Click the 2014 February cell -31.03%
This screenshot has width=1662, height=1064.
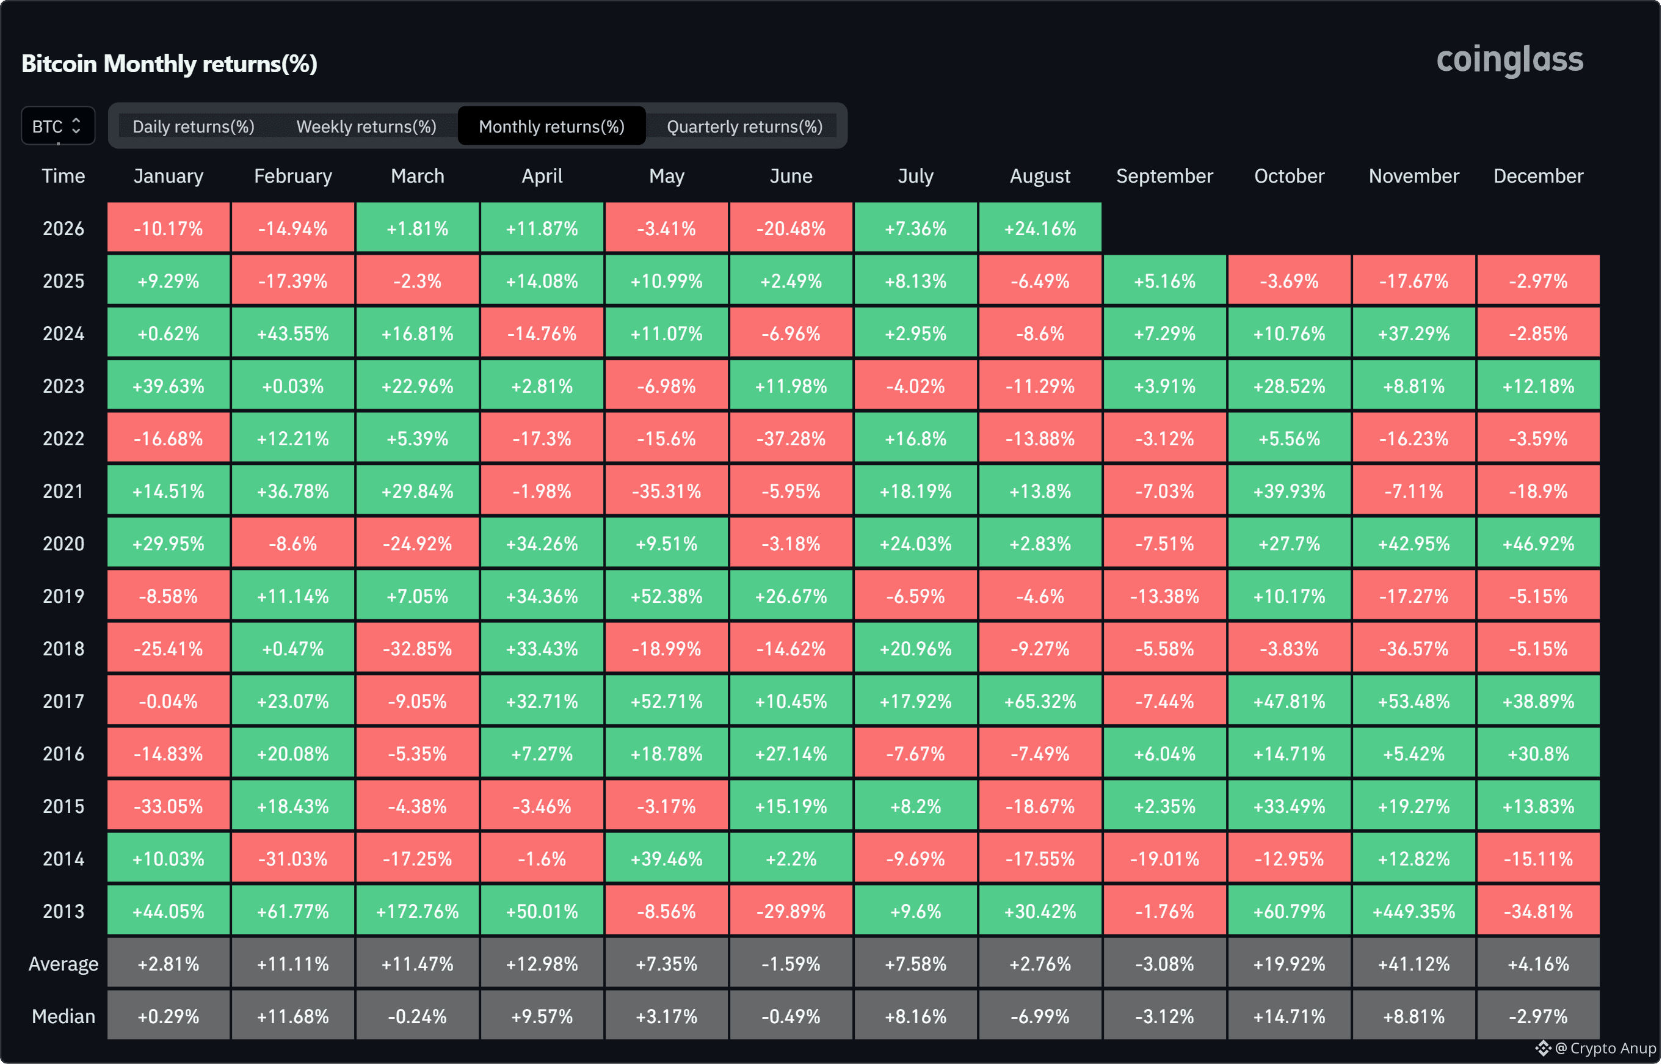[x=292, y=858]
